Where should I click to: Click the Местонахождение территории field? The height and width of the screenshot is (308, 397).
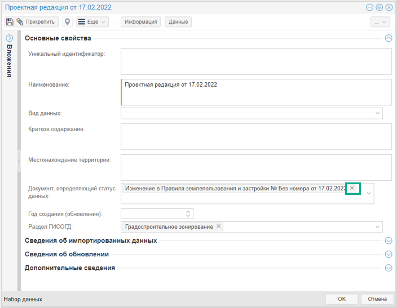(x=256, y=167)
